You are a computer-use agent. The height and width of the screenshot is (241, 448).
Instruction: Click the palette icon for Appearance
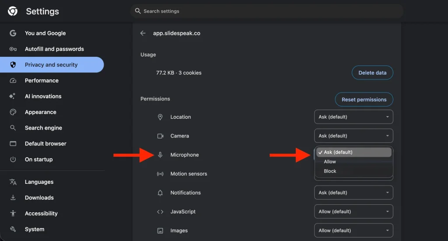pos(13,112)
